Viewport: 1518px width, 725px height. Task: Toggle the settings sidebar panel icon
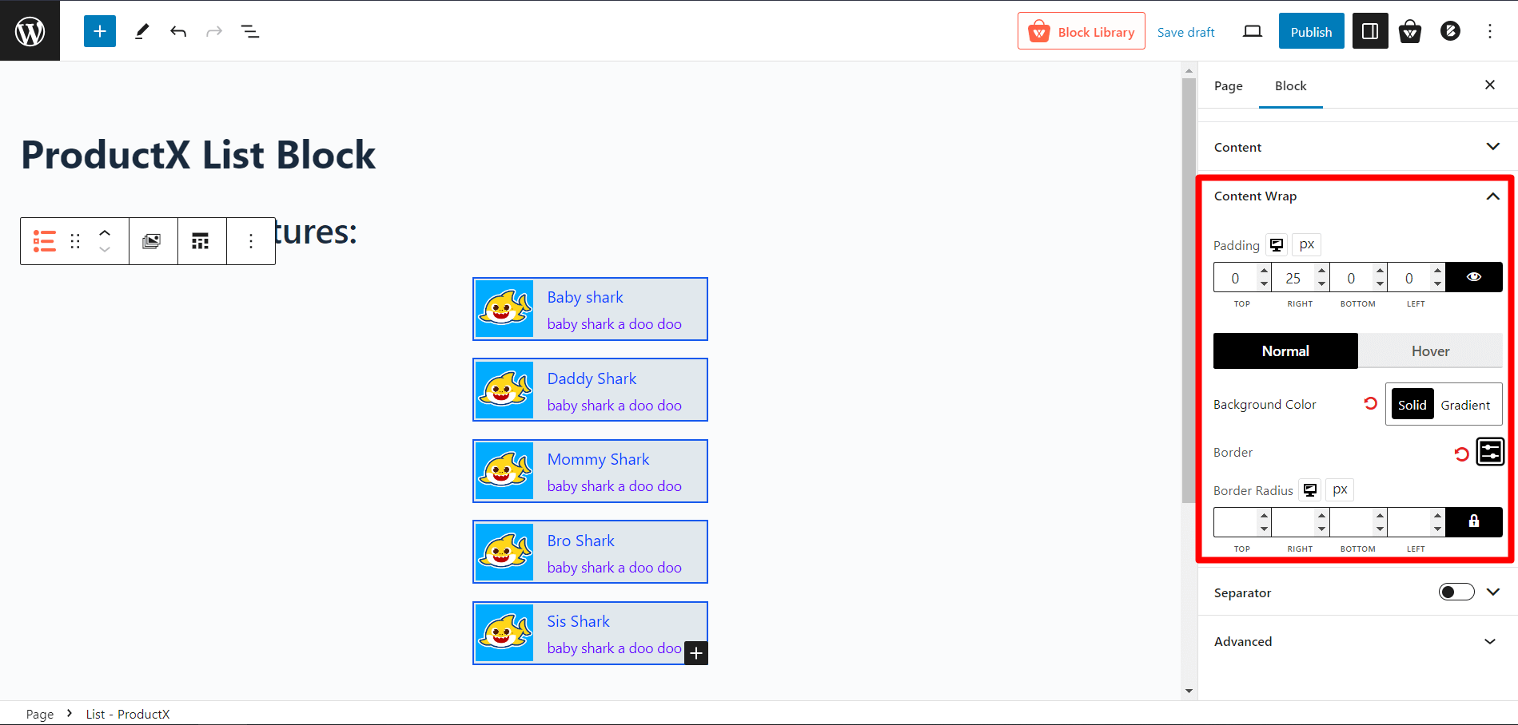tap(1370, 31)
